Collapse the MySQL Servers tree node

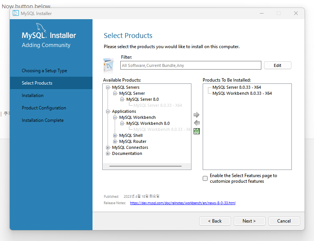coord(108,87)
